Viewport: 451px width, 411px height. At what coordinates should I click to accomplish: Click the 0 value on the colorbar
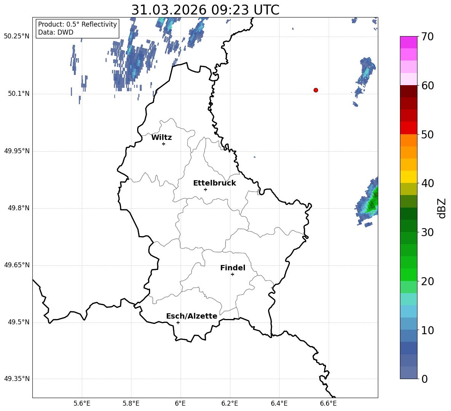coord(424,379)
